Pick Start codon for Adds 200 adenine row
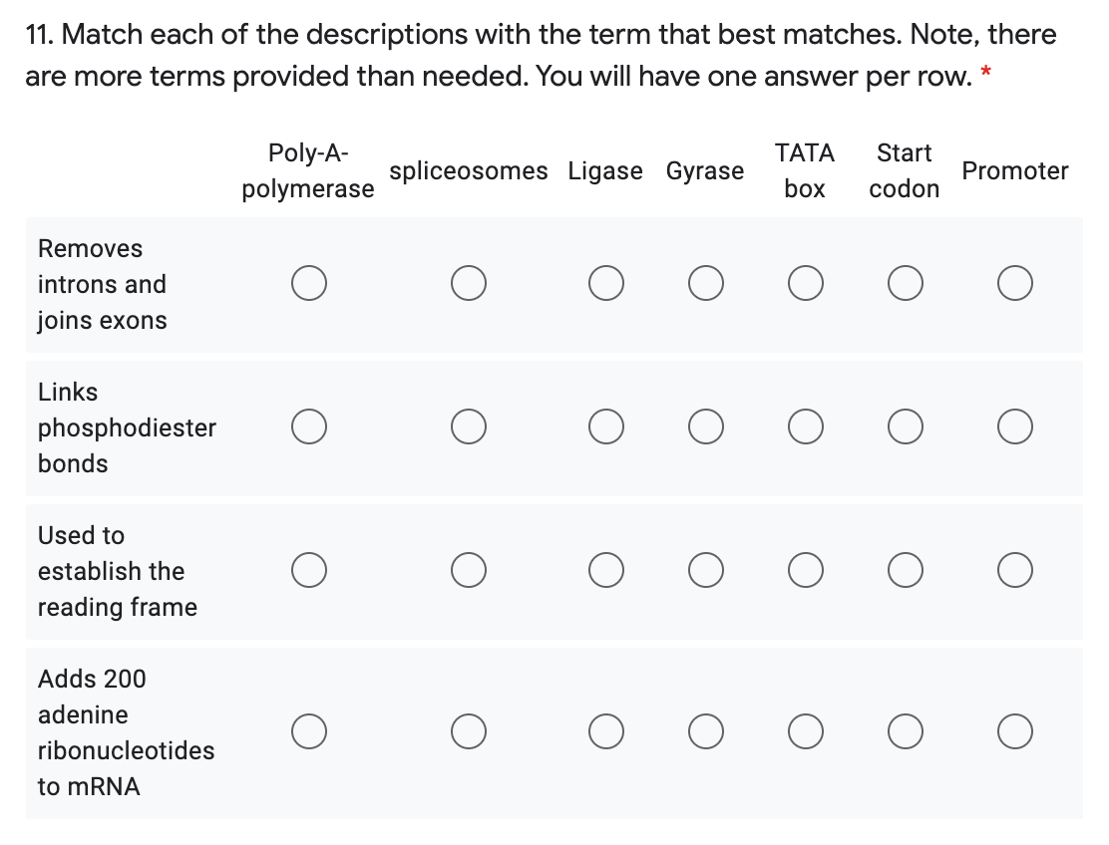 [x=906, y=731]
